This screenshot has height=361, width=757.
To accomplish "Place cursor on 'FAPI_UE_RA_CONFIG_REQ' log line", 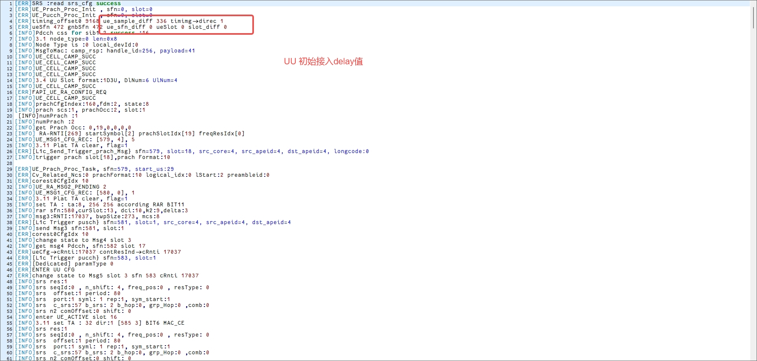I will point(69,92).
